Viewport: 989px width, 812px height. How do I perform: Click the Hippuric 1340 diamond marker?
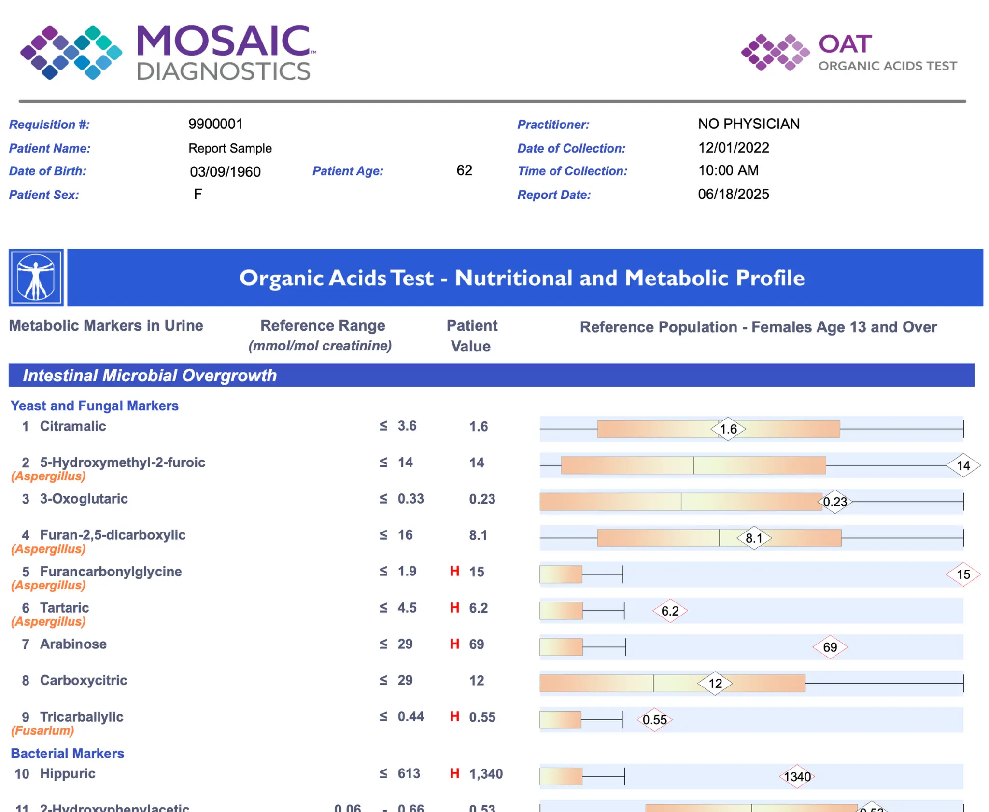tap(797, 776)
